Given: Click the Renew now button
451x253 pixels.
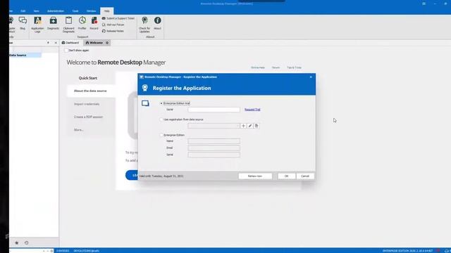Looking at the screenshot, I should click(x=255, y=176).
